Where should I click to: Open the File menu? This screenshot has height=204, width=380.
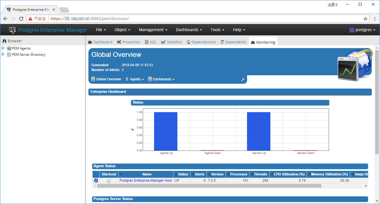[101, 30]
